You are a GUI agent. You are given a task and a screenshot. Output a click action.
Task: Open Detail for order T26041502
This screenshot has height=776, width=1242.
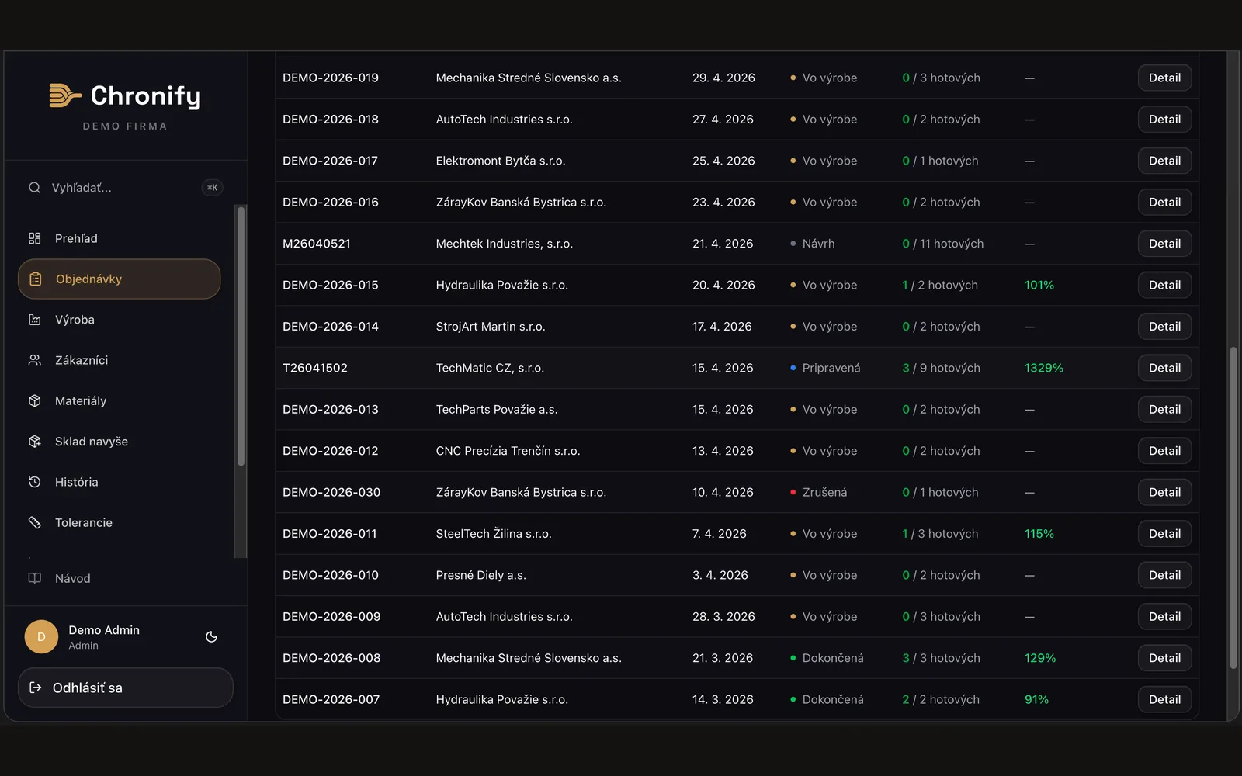[x=1164, y=368]
